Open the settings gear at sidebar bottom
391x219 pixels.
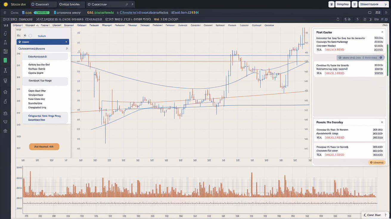(5, 131)
